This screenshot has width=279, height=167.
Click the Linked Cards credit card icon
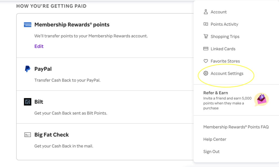coord(206,49)
